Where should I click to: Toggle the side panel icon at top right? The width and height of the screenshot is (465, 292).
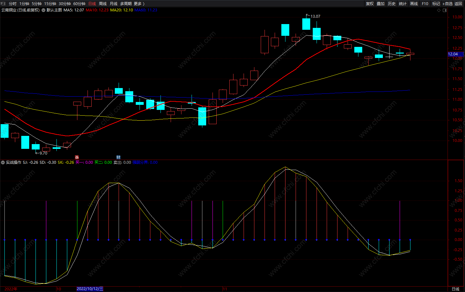(445, 10)
